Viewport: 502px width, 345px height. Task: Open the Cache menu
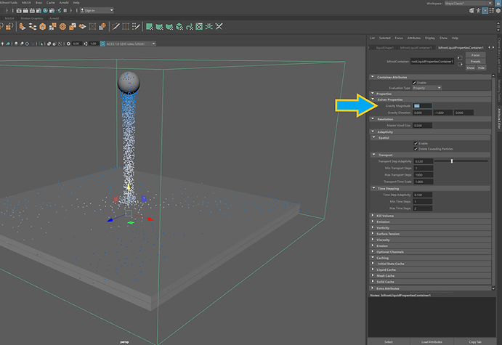point(51,3)
